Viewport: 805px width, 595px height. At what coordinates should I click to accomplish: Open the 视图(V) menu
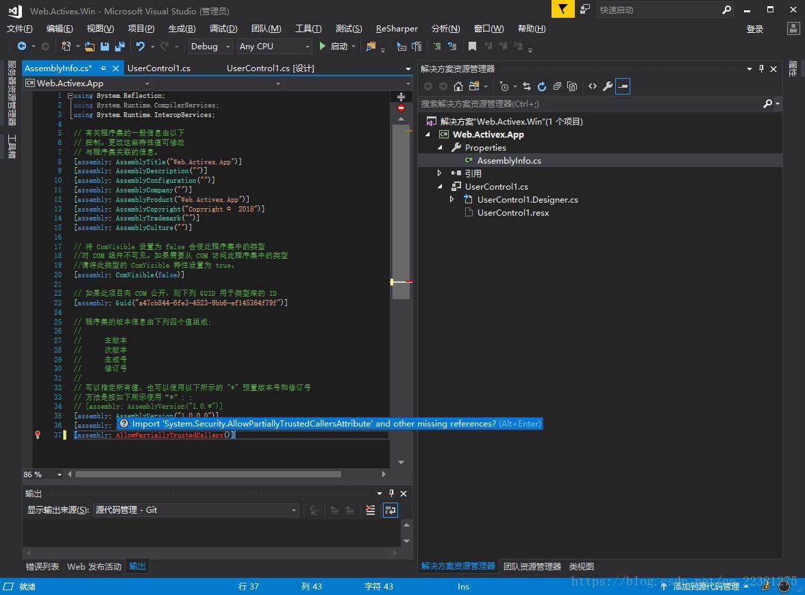click(100, 29)
